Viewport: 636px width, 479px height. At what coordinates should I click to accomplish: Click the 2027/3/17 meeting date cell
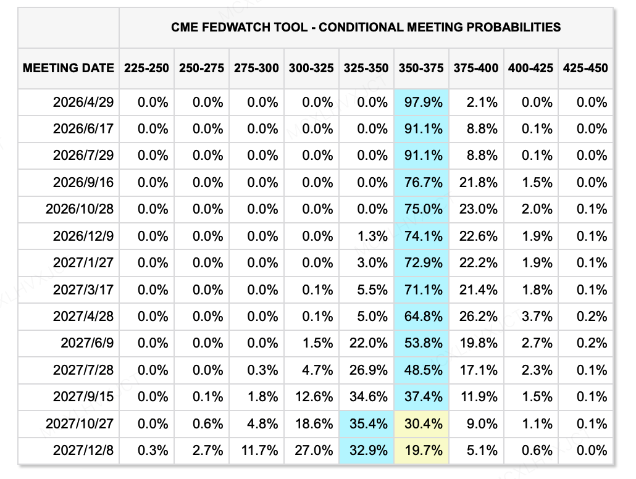tap(84, 289)
